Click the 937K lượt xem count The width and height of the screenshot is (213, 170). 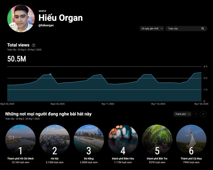coord(157,162)
